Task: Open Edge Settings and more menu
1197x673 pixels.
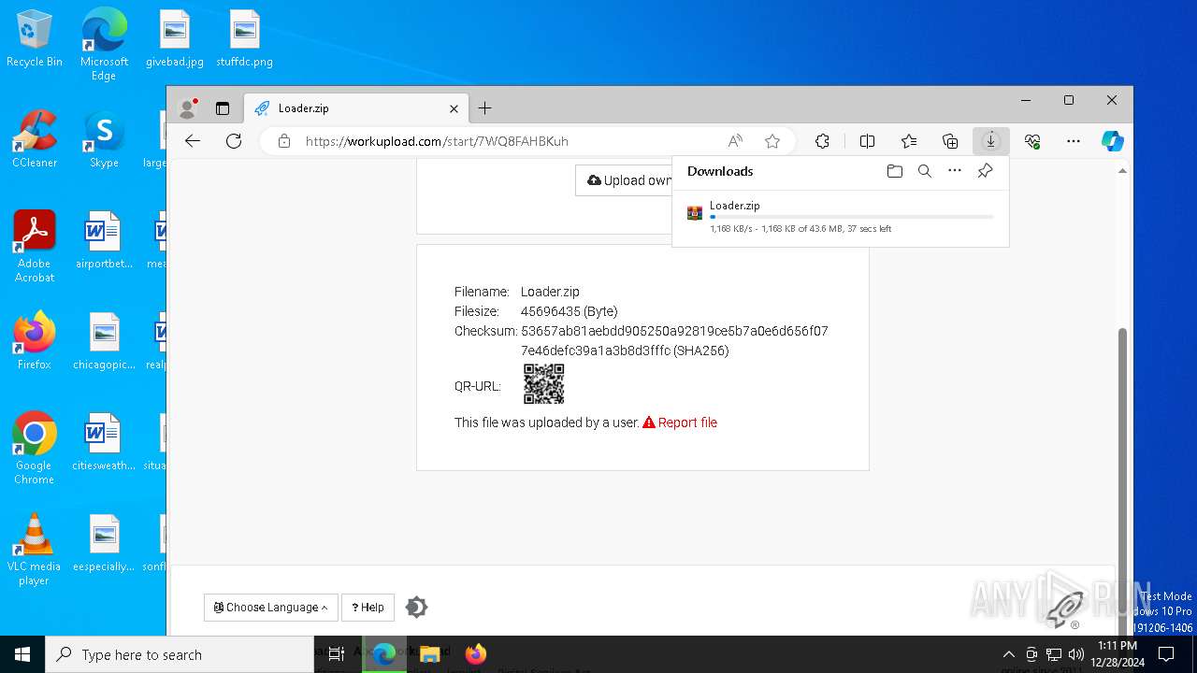Action: (x=1074, y=141)
